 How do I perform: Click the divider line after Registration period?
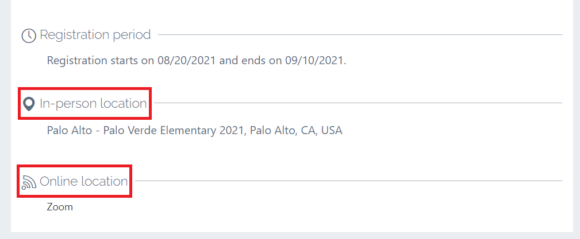(x=360, y=35)
